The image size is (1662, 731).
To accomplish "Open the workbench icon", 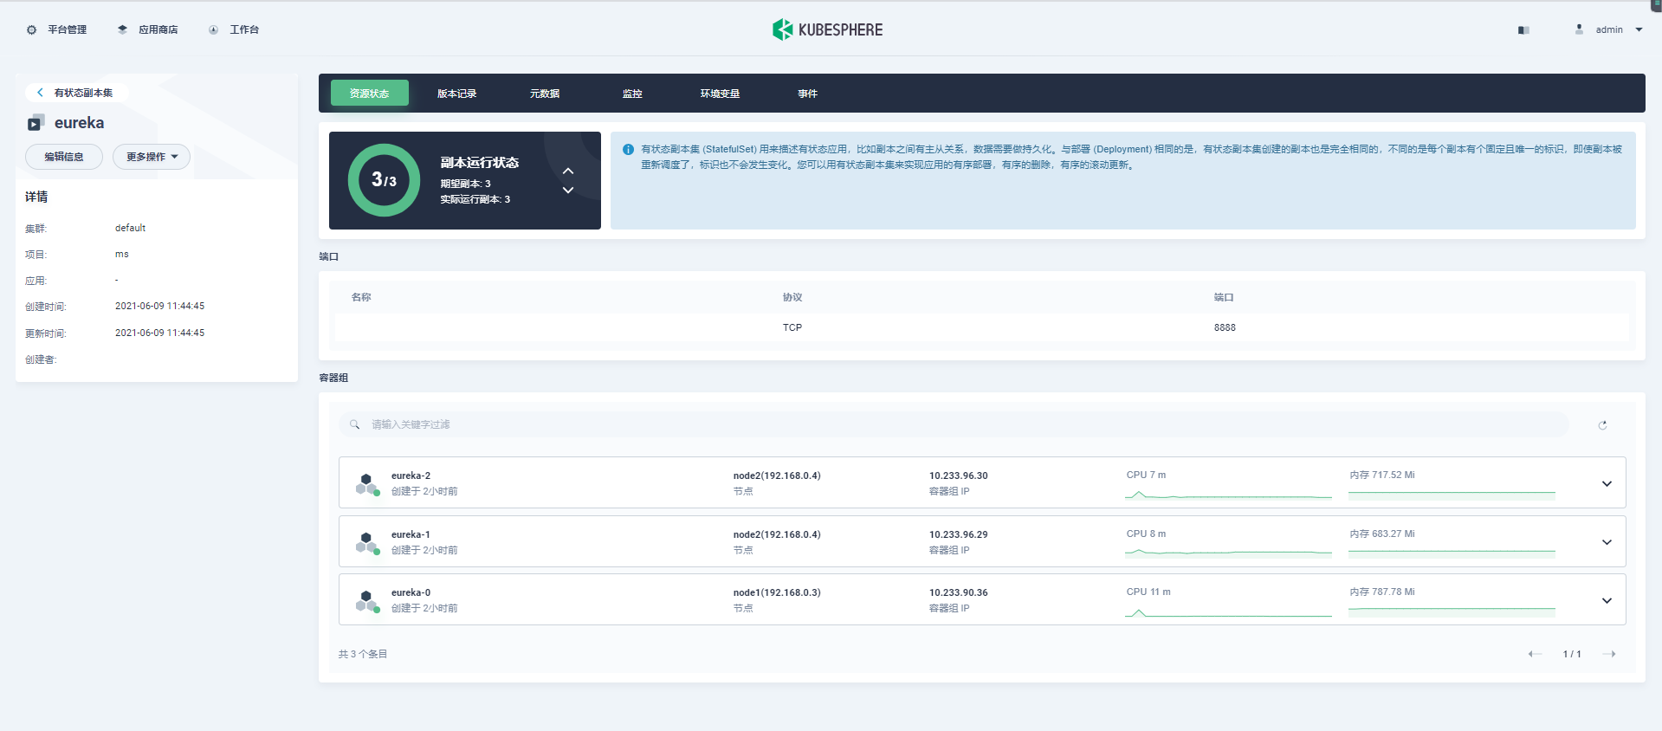I will [x=213, y=29].
